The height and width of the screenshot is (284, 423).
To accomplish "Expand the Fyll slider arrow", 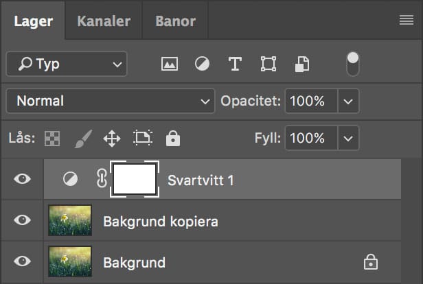I will point(348,139).
